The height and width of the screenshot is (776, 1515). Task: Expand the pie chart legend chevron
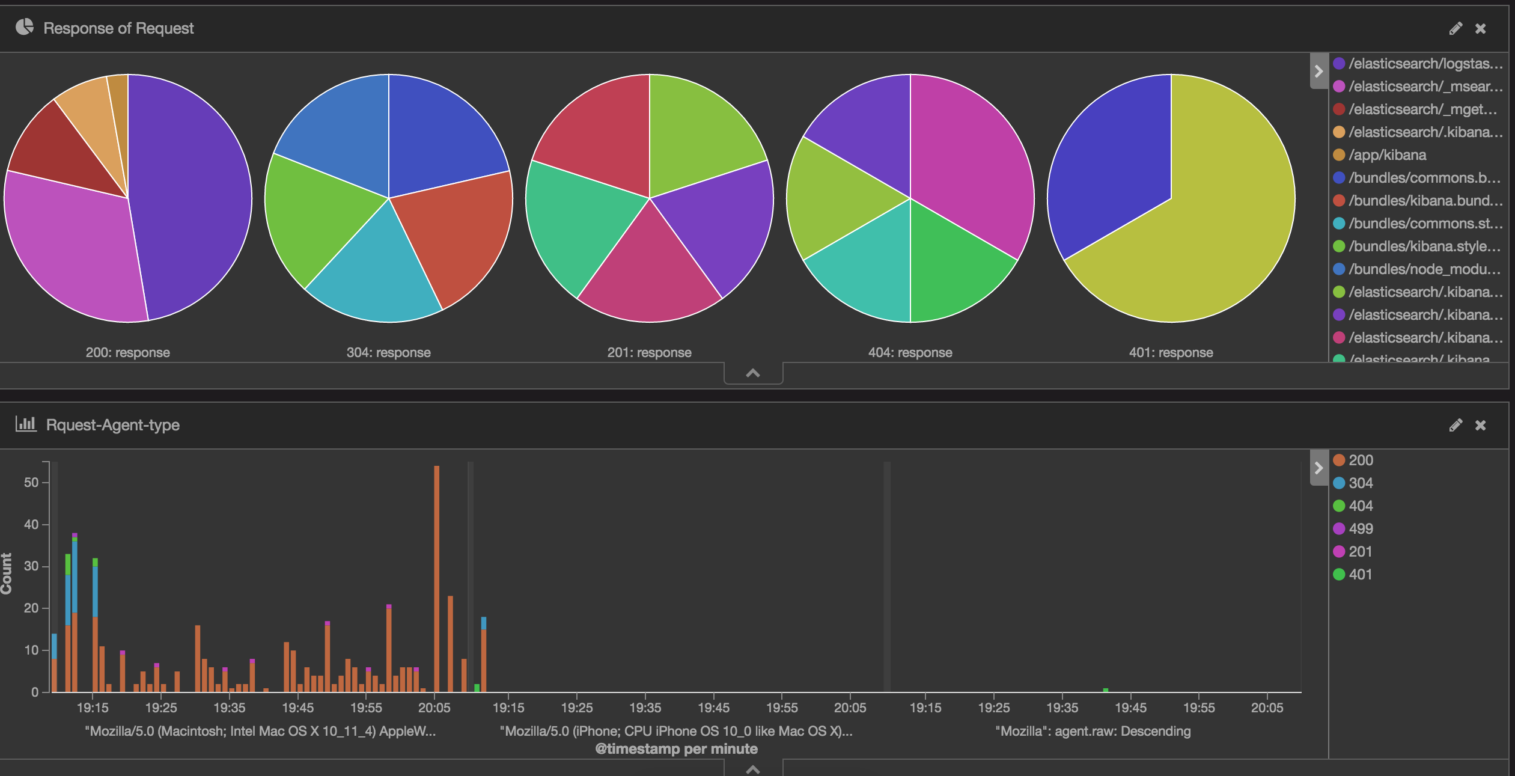pos(1318,71)
